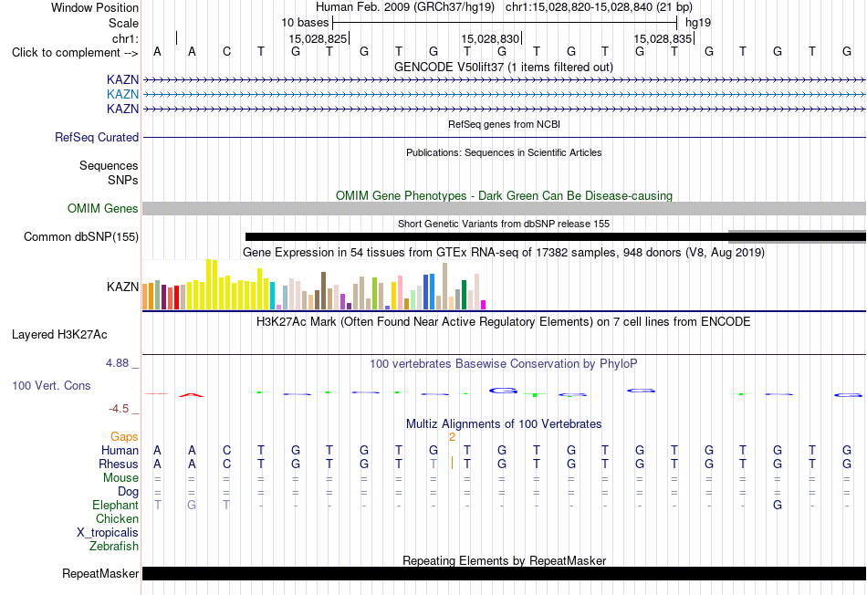Click the Mouse species label
The width and height of the screenshot is (867, 595).
pyautogui.click(x=120, y=478)
